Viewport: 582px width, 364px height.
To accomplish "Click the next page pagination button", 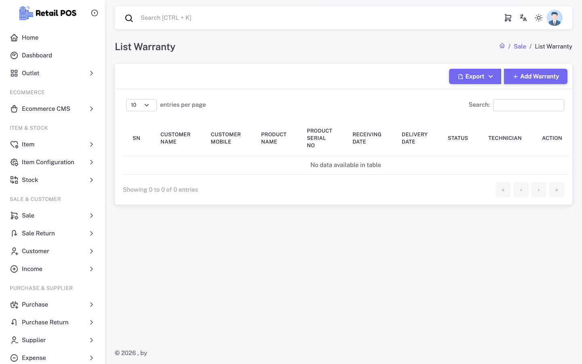I will coord(539,190).
